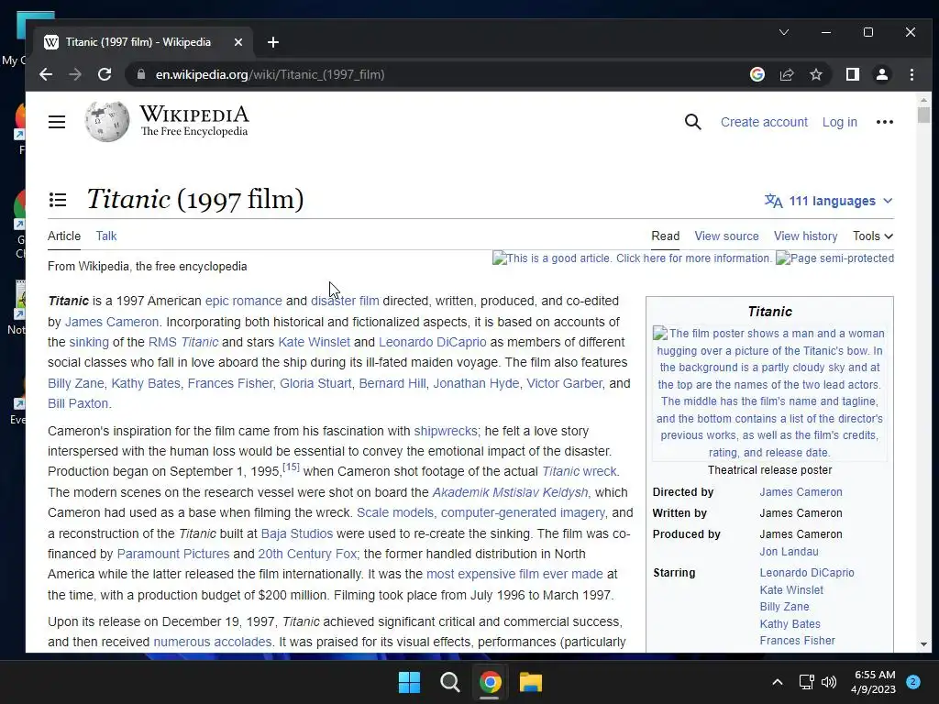This screenshot has height=704, width=939.
Task: Follow the James Cameron link in intro
Action: point(112,322)
